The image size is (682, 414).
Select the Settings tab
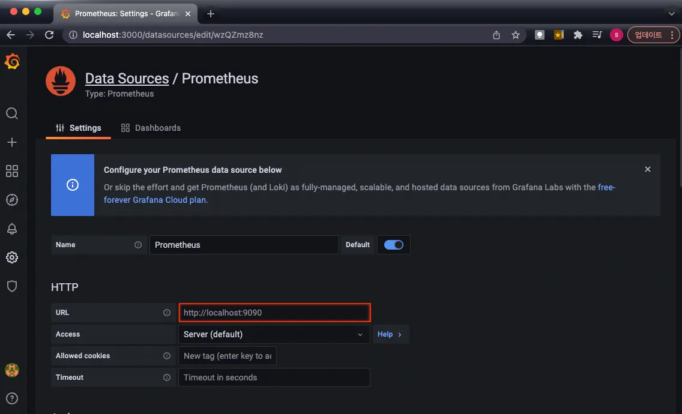click(79, 128)
